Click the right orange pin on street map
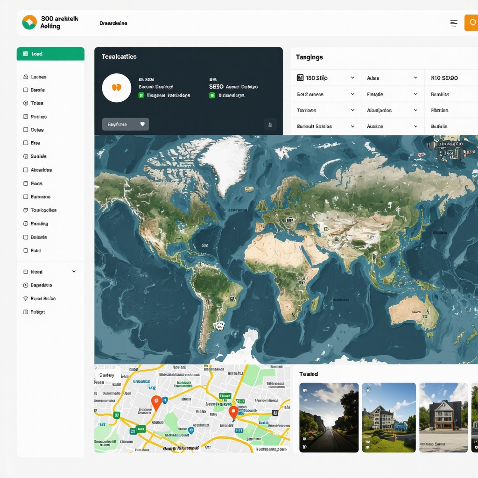This screenshot has height=478, width=478. click(x=233, y=413)
